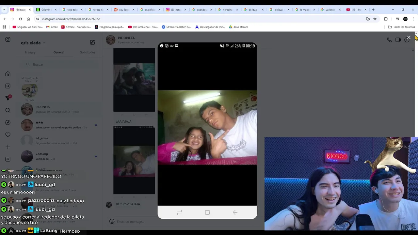
Task: Open Reels from the Instagram sidebar
Action: click(x=8, y=86)
